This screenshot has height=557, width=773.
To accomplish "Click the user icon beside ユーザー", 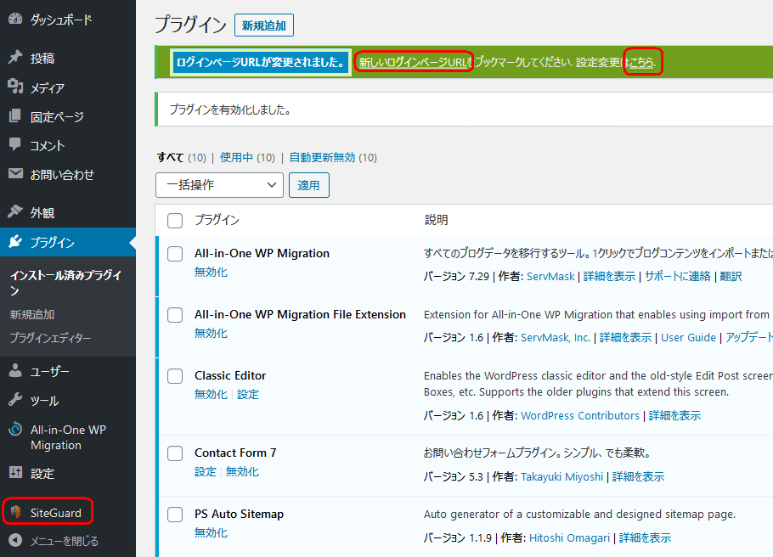I will click(x=15, y=370).
